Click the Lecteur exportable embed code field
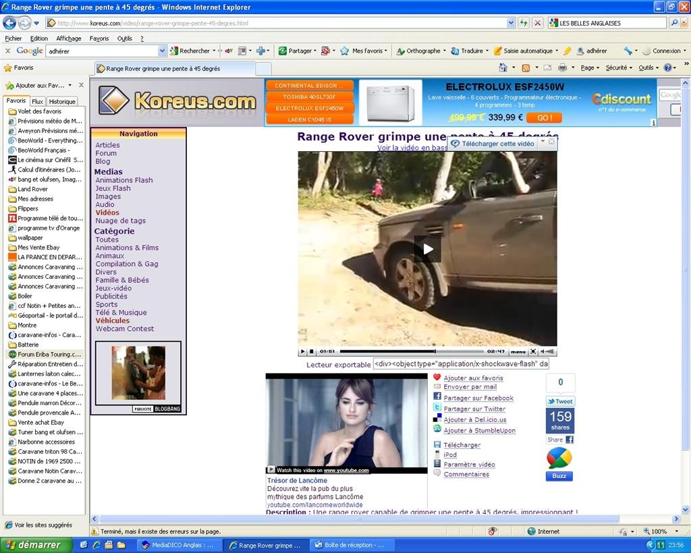This screenshot has height=553, width=691. [x=462, y=364]
